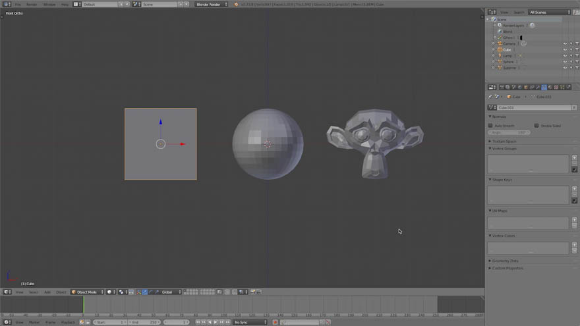Open the info editor type menu icon

click(x=7, y=4)
